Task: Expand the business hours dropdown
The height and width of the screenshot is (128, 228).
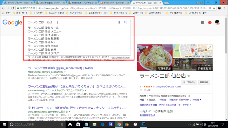Action: tap(200, 100)
